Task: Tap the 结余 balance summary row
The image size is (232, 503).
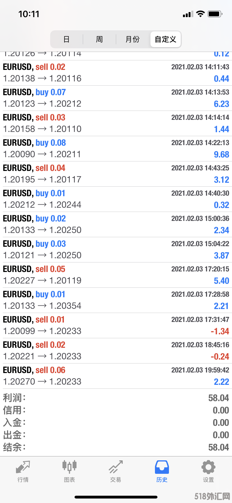Action: [x=116, y=447]
